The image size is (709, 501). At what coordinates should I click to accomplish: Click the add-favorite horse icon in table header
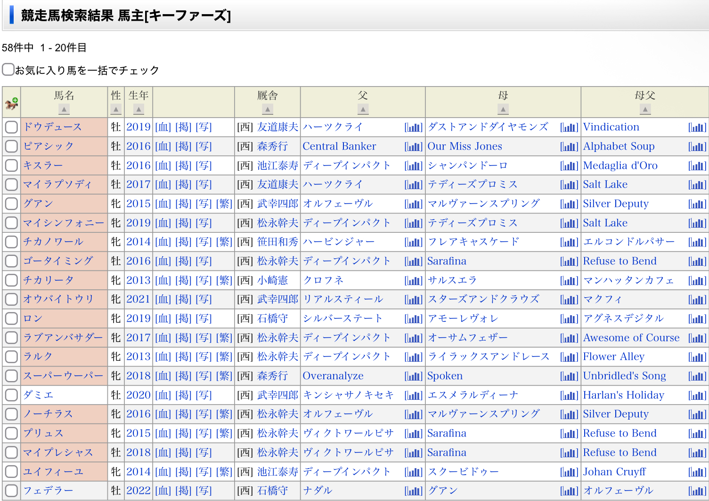[11, 103]
